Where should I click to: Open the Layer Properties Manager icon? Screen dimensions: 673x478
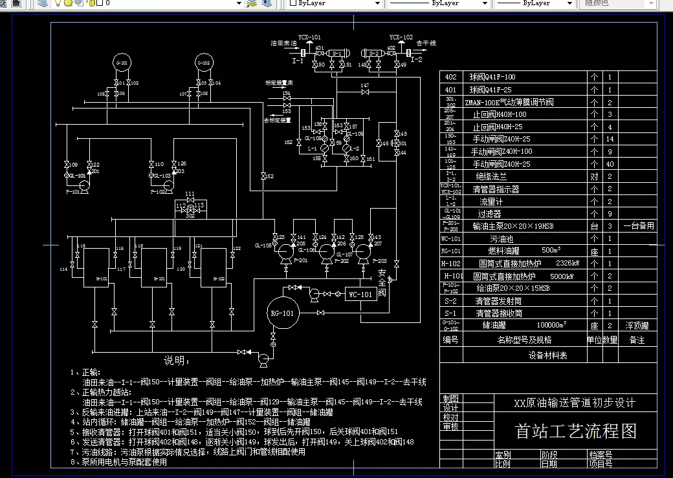tap(43, 4)
